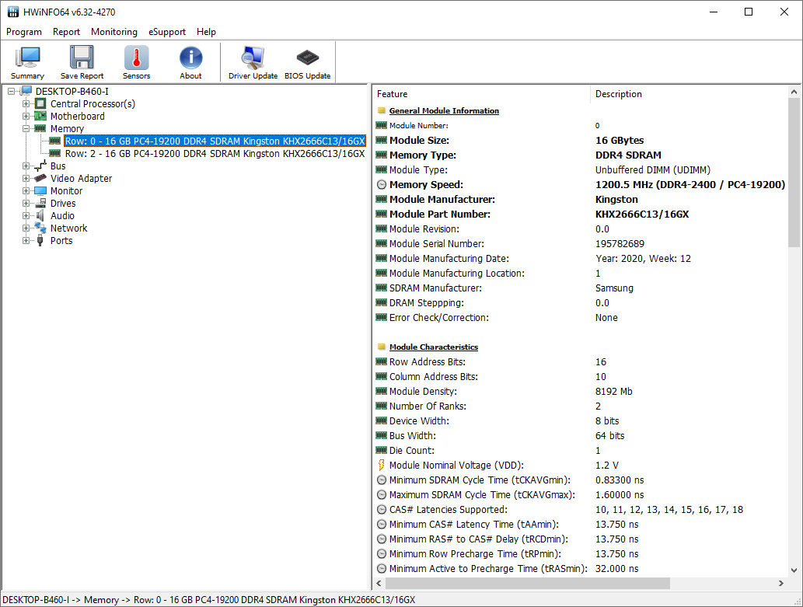This screenshot has height=607, width=803.
Task: Click the Module Size memory chip icon
Action: pyautogui.click(x=382, y=141)
